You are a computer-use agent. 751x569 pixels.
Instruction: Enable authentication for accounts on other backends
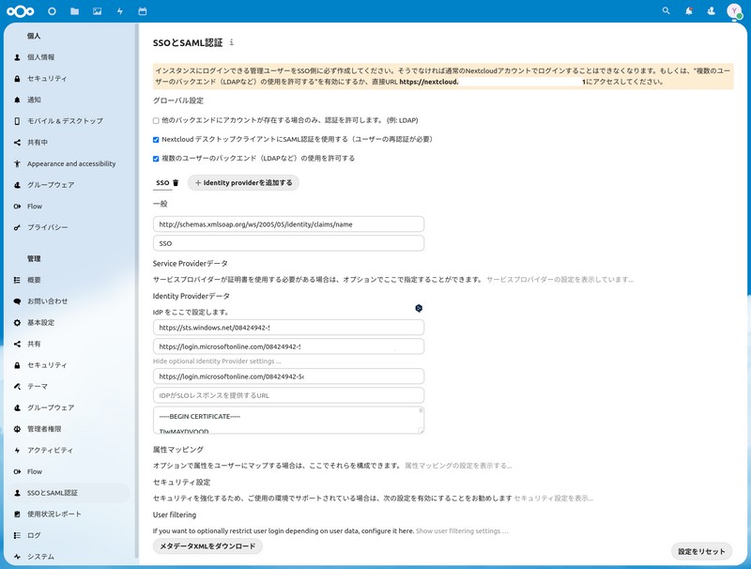[x=156, y=121]
